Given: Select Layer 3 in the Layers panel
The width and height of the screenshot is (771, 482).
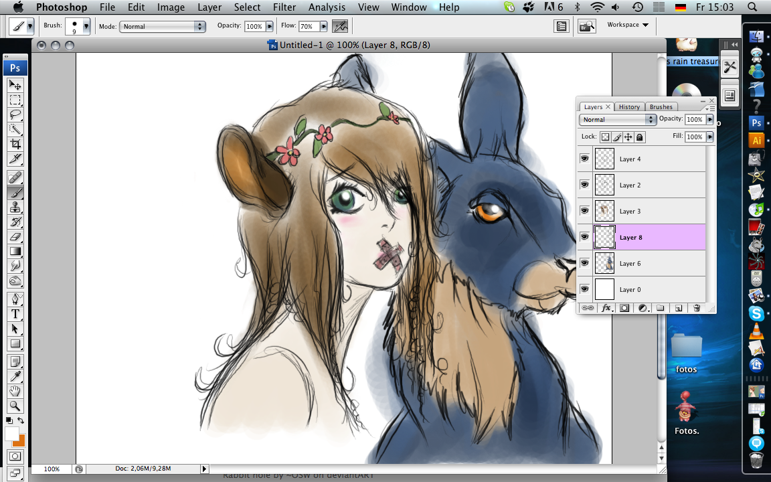Looking at the screenshot, I should click(x=630, y=211).
